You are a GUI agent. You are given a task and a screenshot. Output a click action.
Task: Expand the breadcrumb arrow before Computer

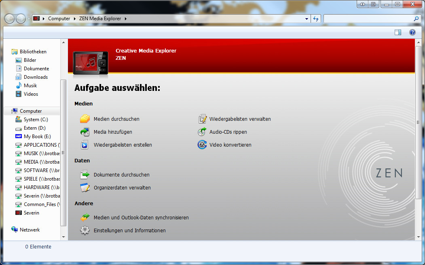point(44,19)
